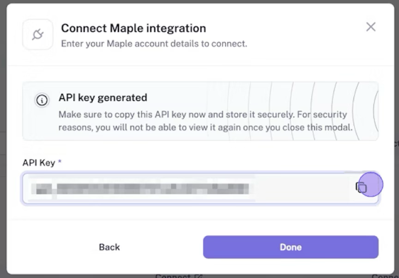Click the partially visible Connect link at bottom right
Viewport: 399px width, 278px height.
click(385, 276)
